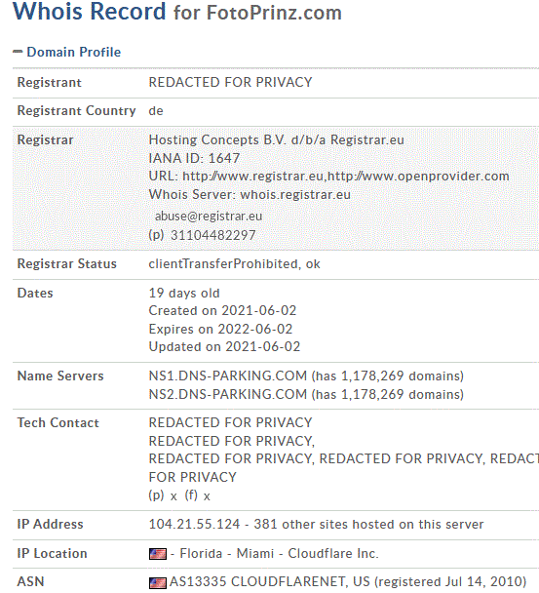
Task: Select Expires on 2022-06-02
Action: 220,329
